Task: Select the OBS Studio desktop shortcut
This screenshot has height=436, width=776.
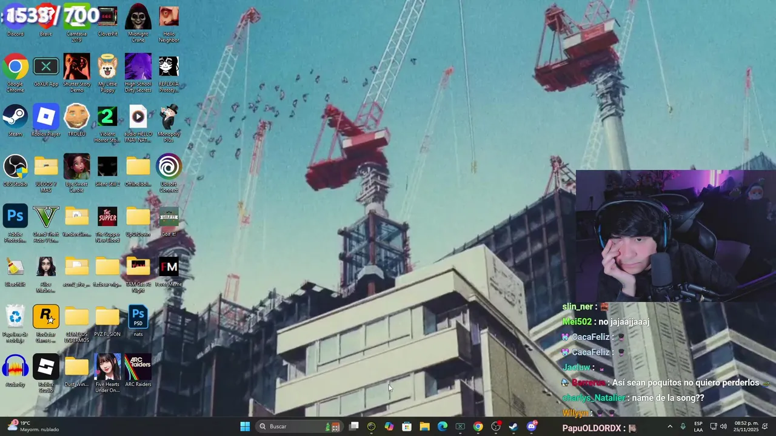Action: tap(15, 171)
